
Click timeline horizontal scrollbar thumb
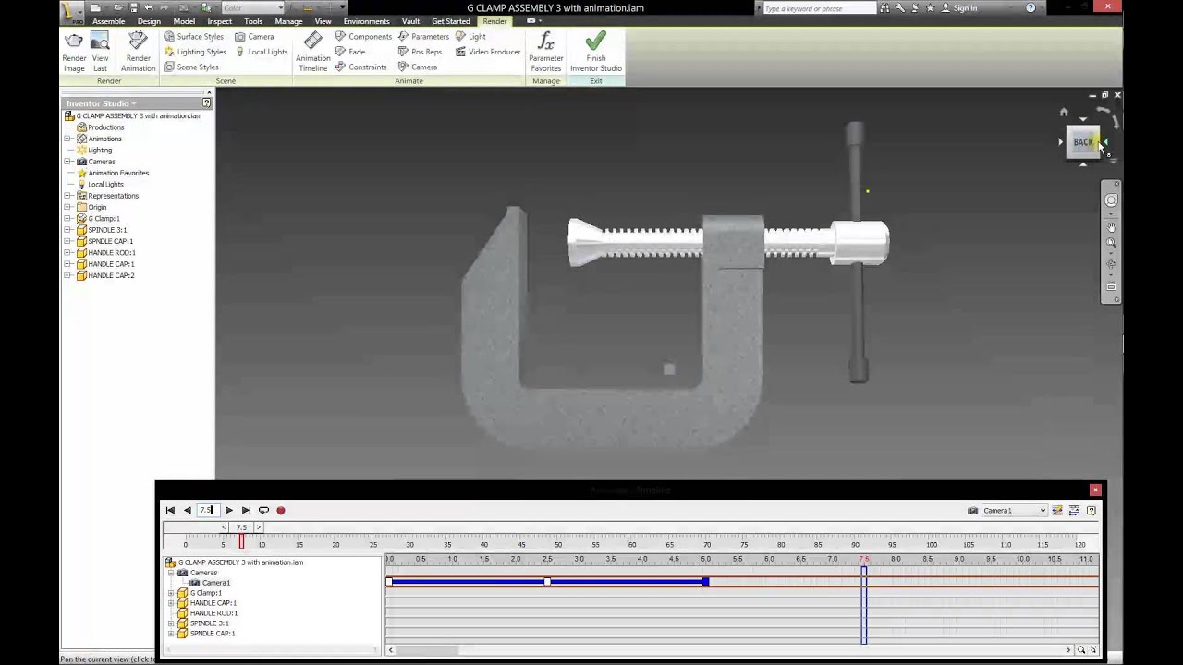[426, 650]
